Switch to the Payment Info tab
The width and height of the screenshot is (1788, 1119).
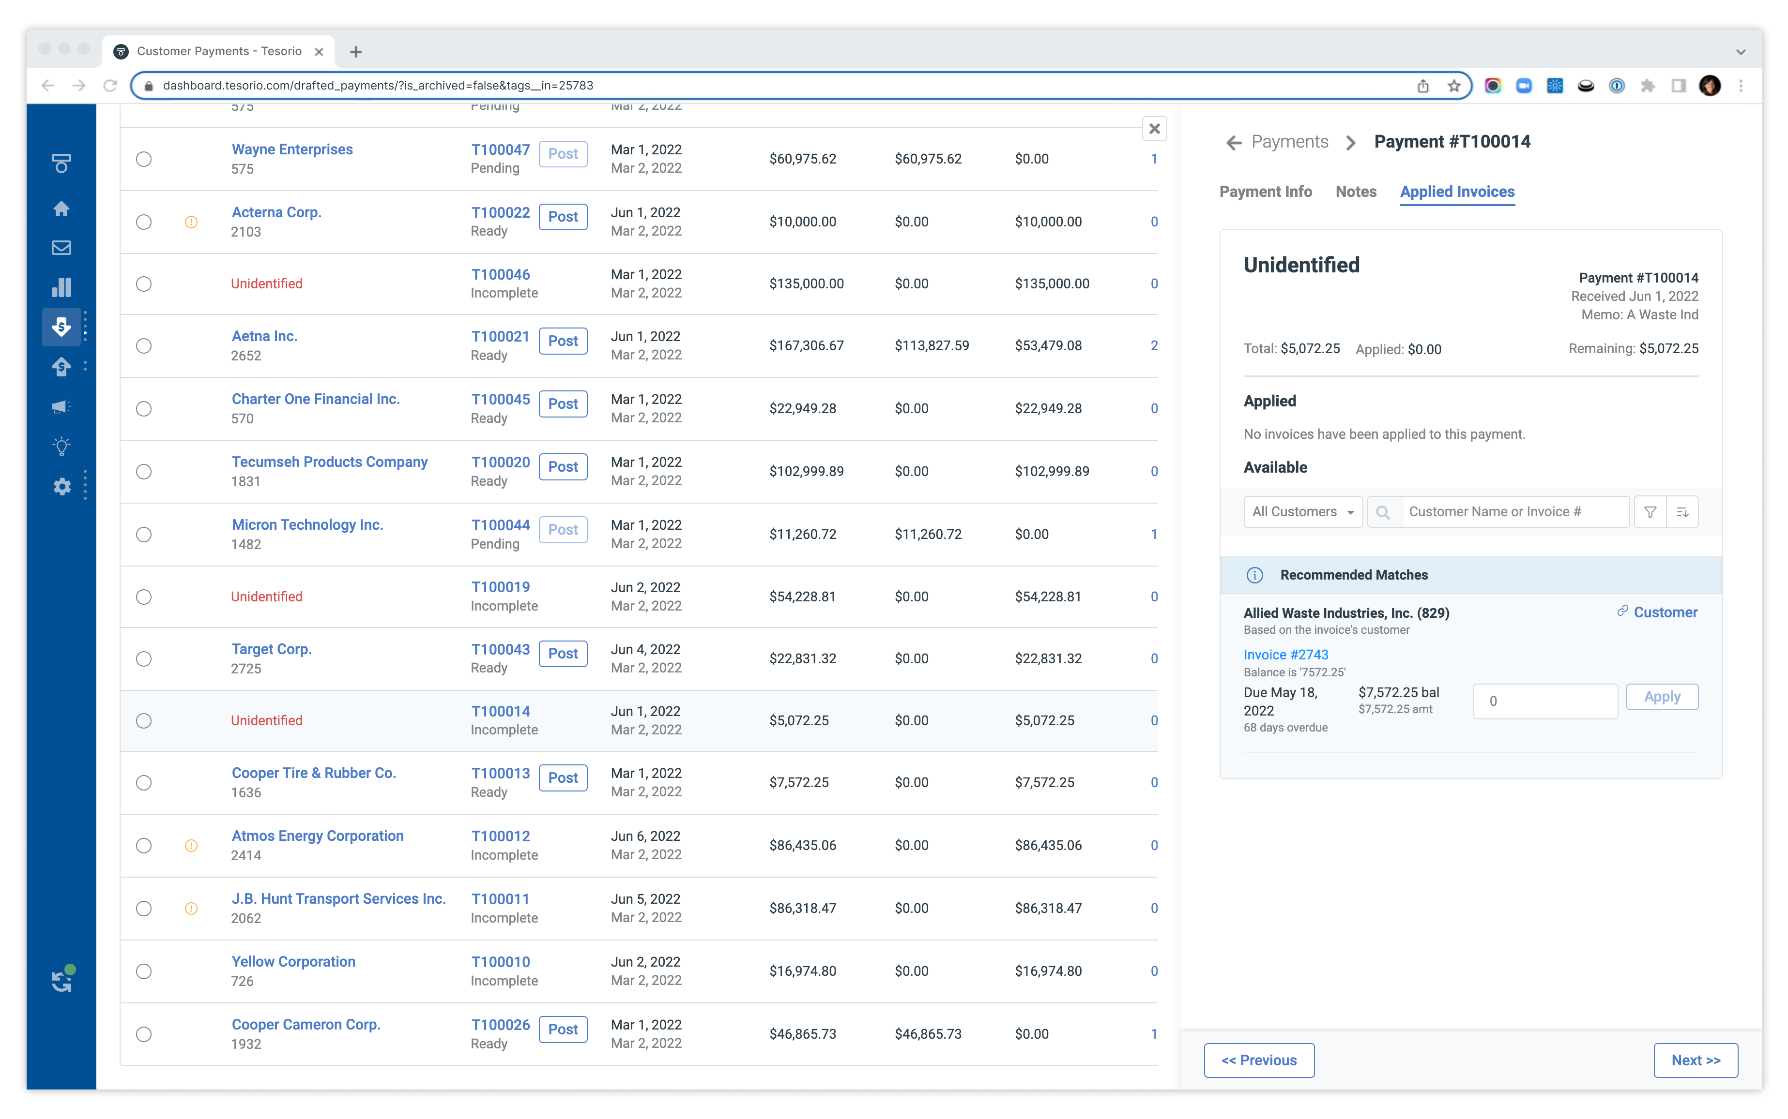1265,192
